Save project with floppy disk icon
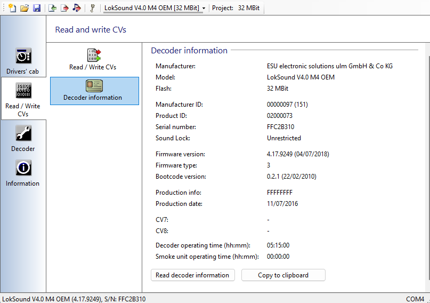430x303 pixels. click(x=37, y=8)
